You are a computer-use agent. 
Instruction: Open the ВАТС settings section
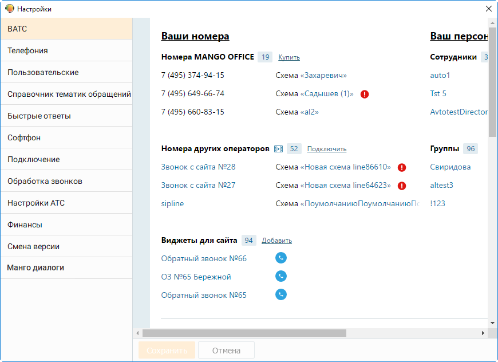click(x=66, y=29)
